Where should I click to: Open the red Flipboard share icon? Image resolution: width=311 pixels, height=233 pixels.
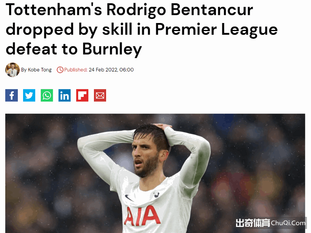(x=82, y=95)
